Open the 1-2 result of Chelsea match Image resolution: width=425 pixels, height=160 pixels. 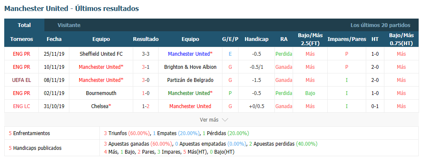coord(145,106)
